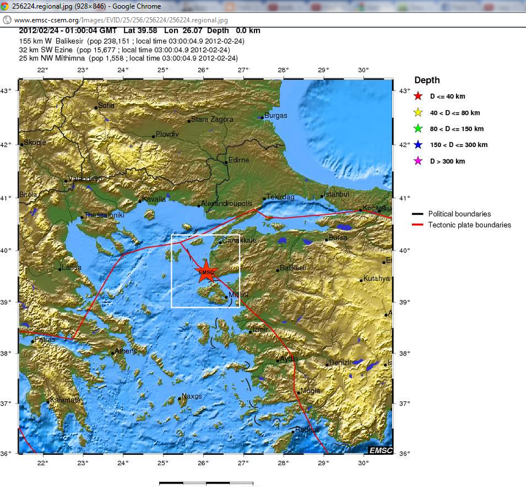This screenshot has width=526, height=487.
Task: Click the blue 150–300 km depth star
Action: click(418, 145)
